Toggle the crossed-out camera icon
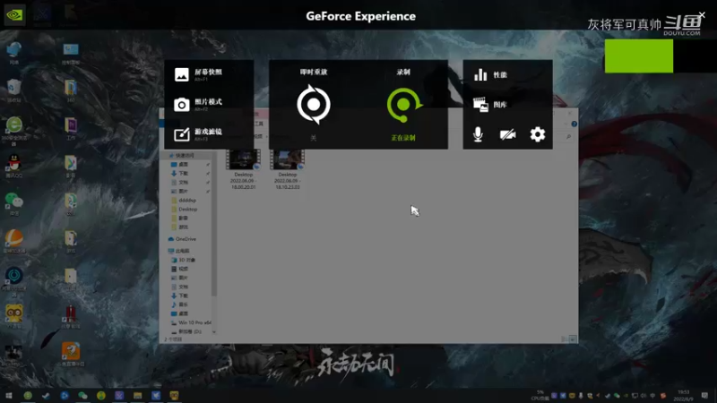 (x=507, y=134)
